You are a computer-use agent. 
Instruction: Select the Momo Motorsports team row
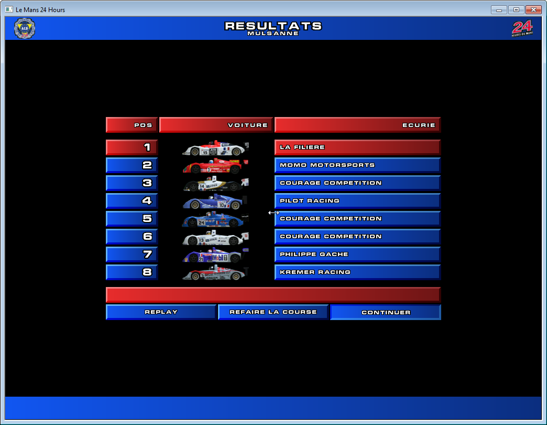[357, 165]
